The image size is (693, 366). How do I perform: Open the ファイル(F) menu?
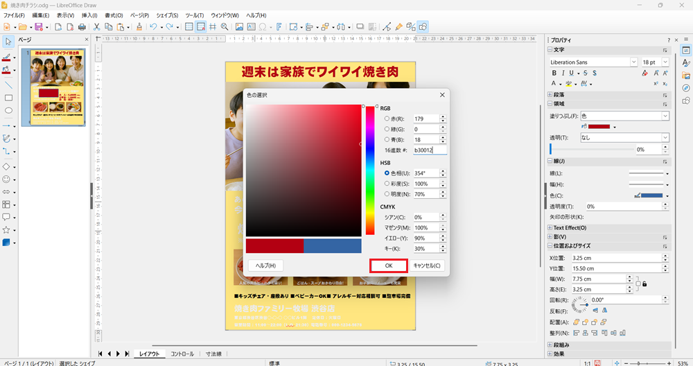[x=14, y=15]
